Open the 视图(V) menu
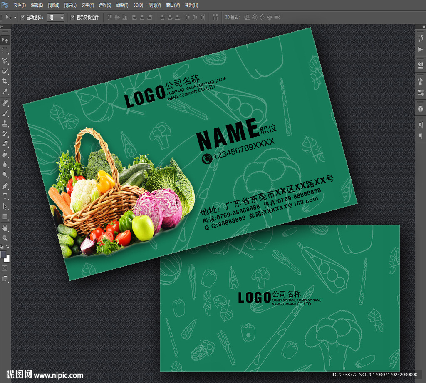 click(154, 5)
